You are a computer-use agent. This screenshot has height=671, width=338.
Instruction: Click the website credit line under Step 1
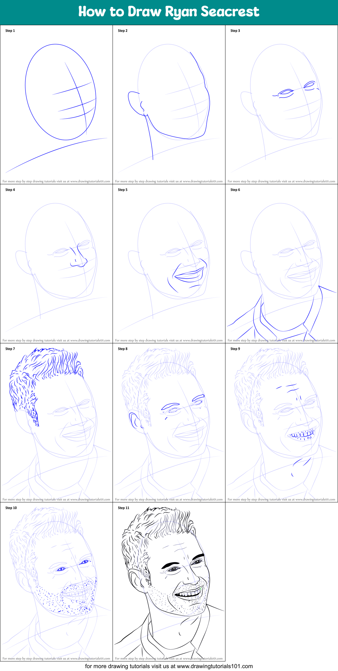click(x=56, y=181)
